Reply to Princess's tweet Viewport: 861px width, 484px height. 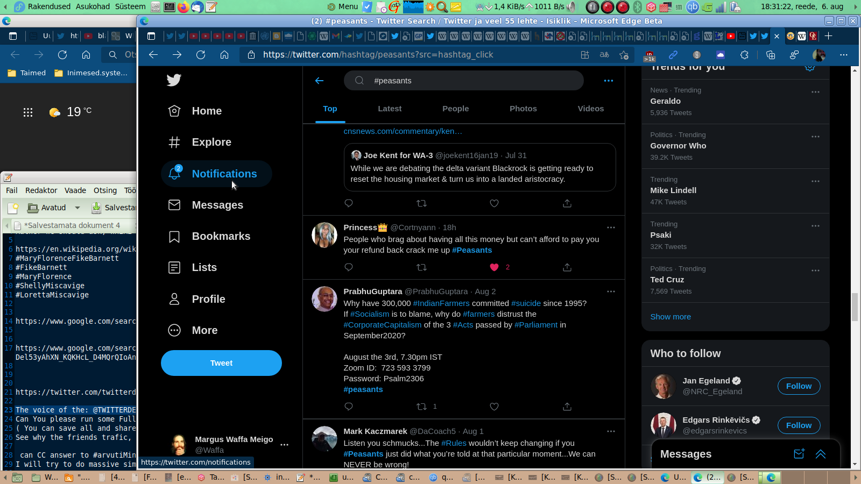pyautogui.click(x=349, y=267)
